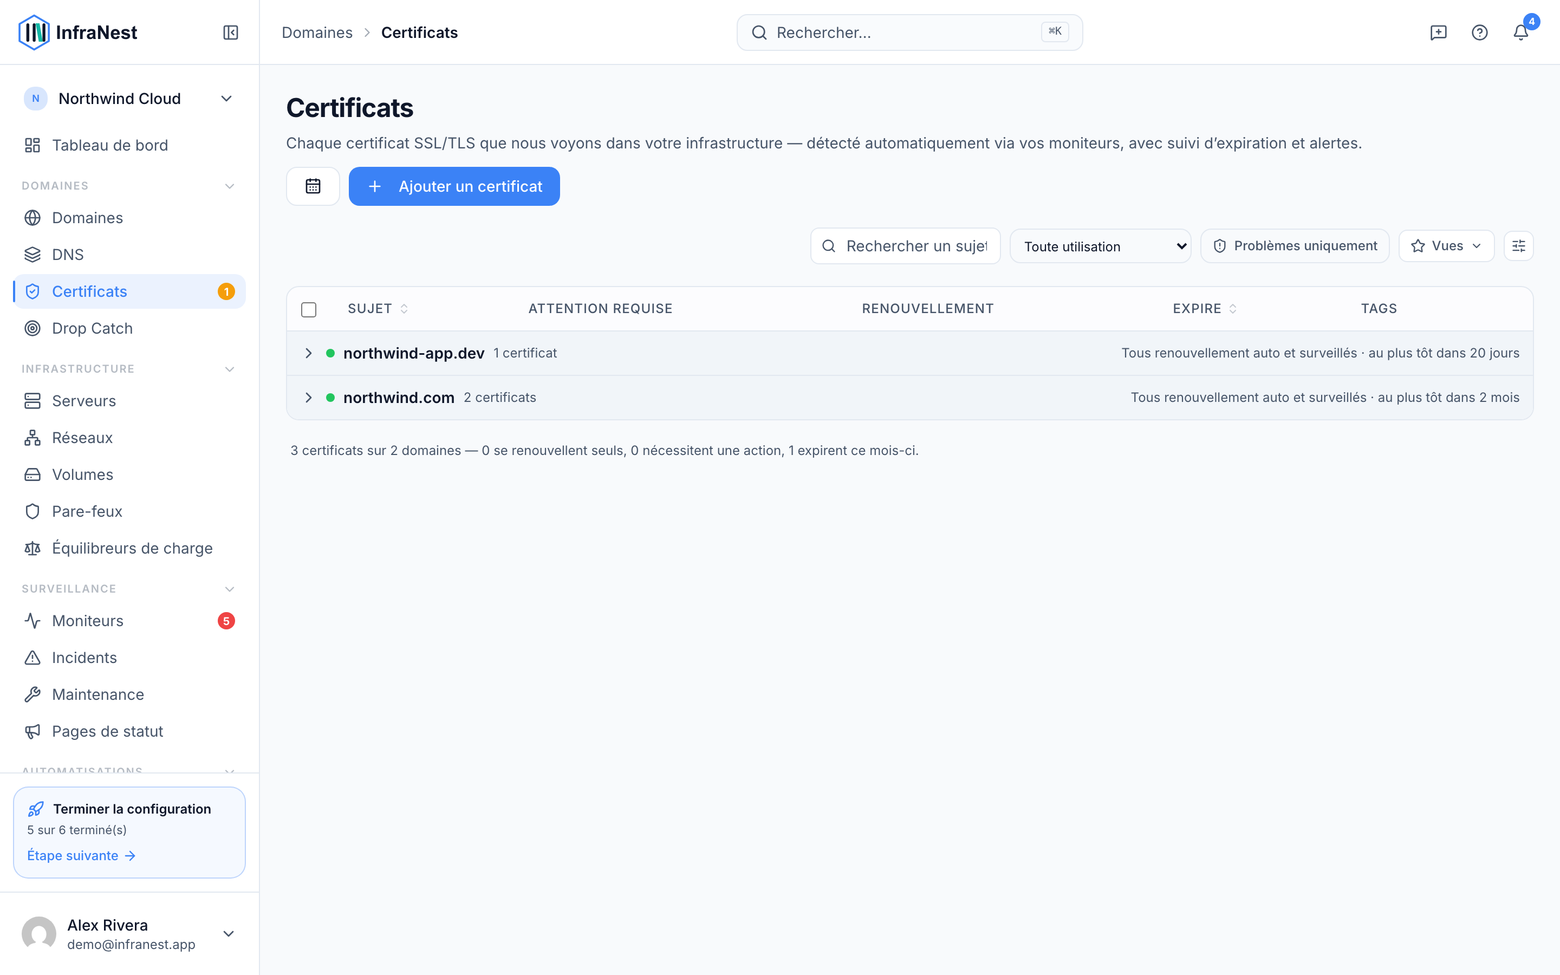Click the Moniteurs activity icon
The width and height of the screenshot is (1560, 975).
(32, 621)
